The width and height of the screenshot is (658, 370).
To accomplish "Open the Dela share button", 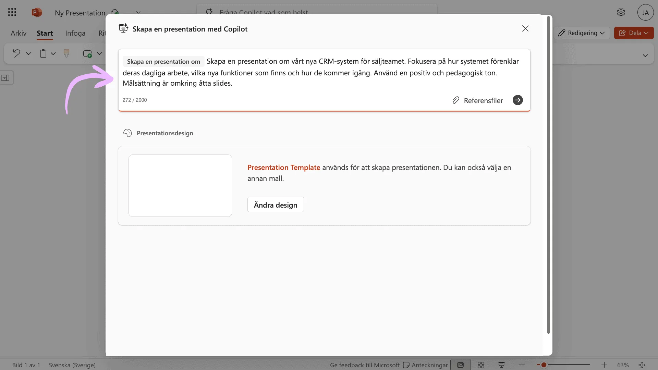I will pyautogui.click(x=634, y=33).
